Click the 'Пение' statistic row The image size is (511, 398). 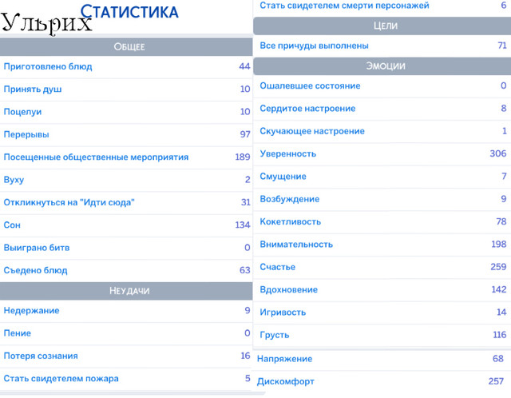pos(126,333)
